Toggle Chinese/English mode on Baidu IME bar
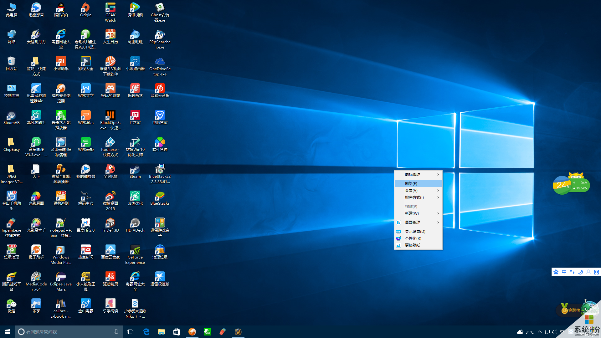Screen dimensions: 601x338 point(564,272)
